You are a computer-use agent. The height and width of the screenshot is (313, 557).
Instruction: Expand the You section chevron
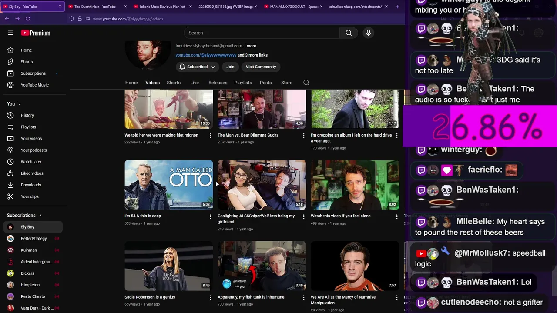coord(19,104)
